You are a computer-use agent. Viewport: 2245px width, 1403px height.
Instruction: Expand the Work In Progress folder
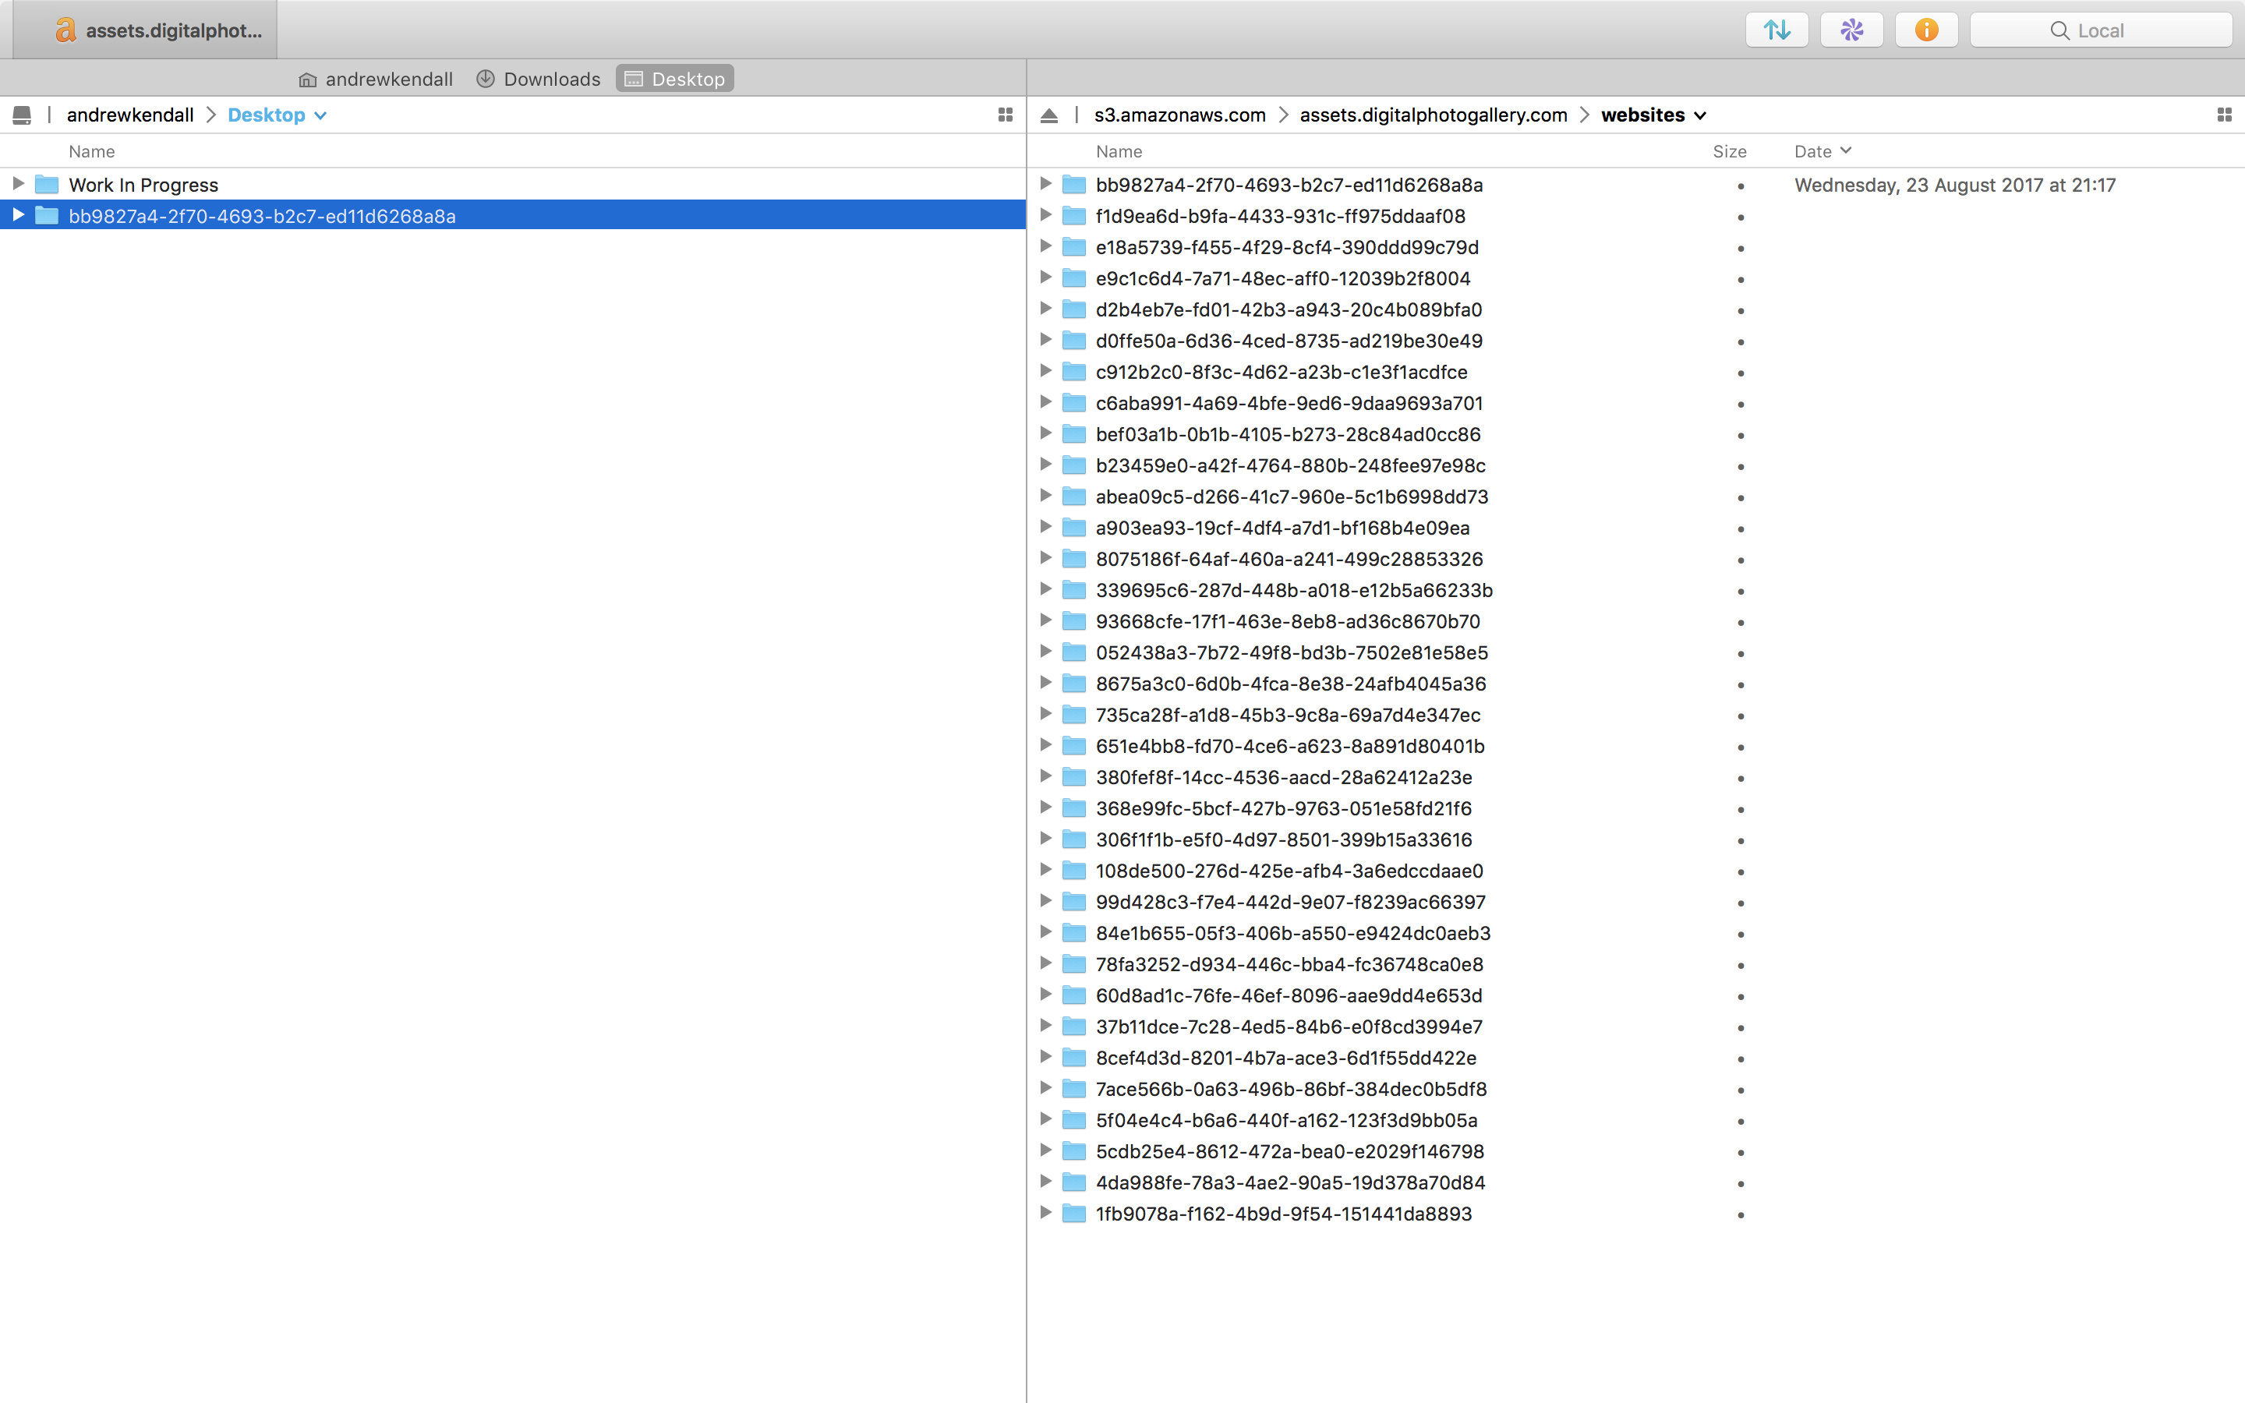[x=18, y=184]
